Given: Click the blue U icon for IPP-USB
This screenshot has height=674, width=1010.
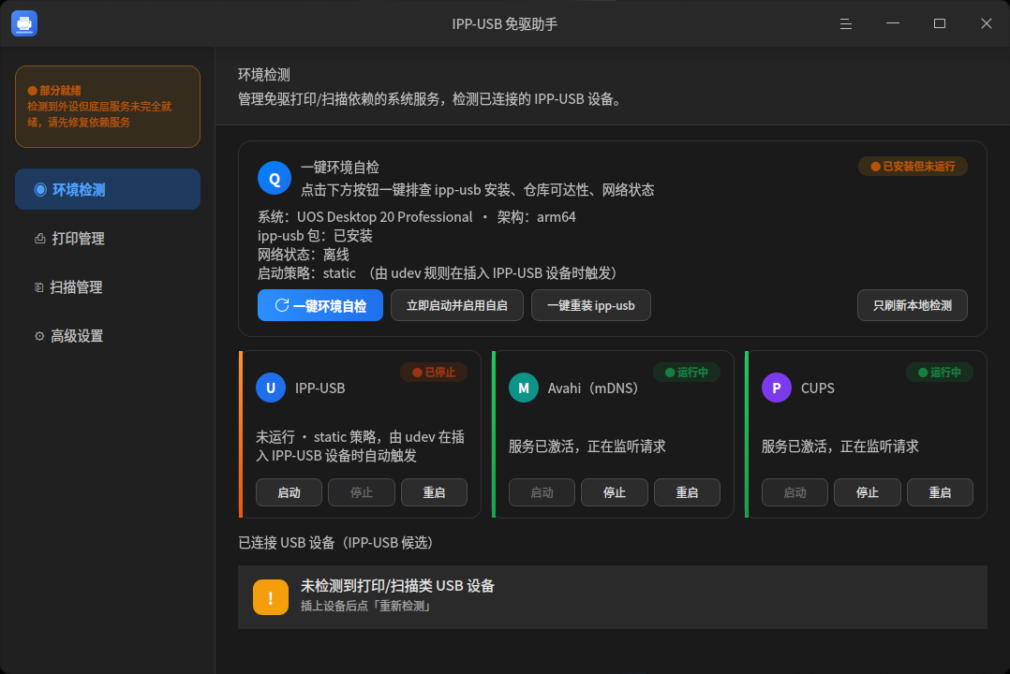Looking at the screenshot, I should [271, 388].
